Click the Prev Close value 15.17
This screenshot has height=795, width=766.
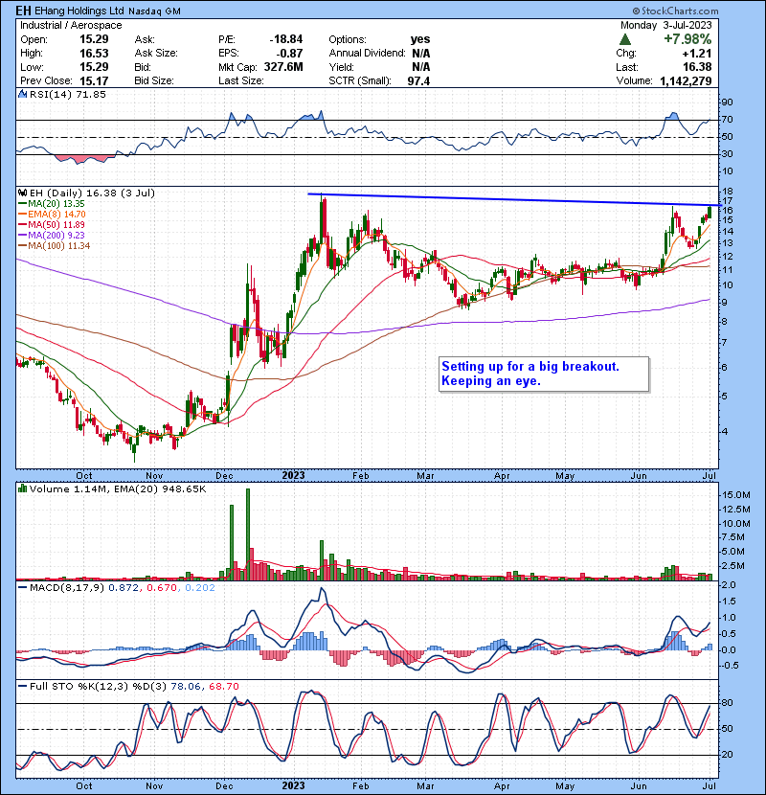[94, 80]
